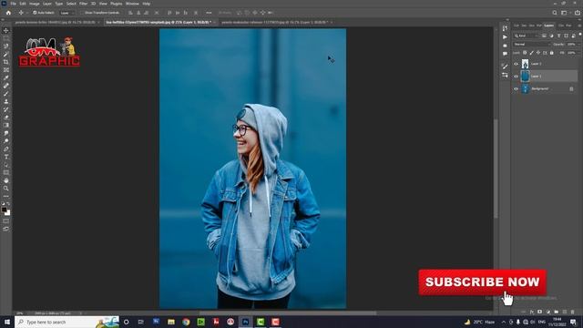Toggle the Auto-Select checkbox

(35, 13)
